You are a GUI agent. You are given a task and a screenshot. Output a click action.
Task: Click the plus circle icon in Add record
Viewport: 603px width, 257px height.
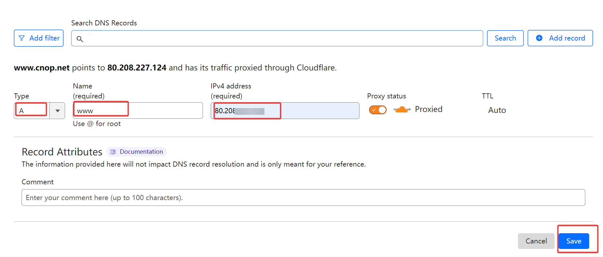coord(539,38)
